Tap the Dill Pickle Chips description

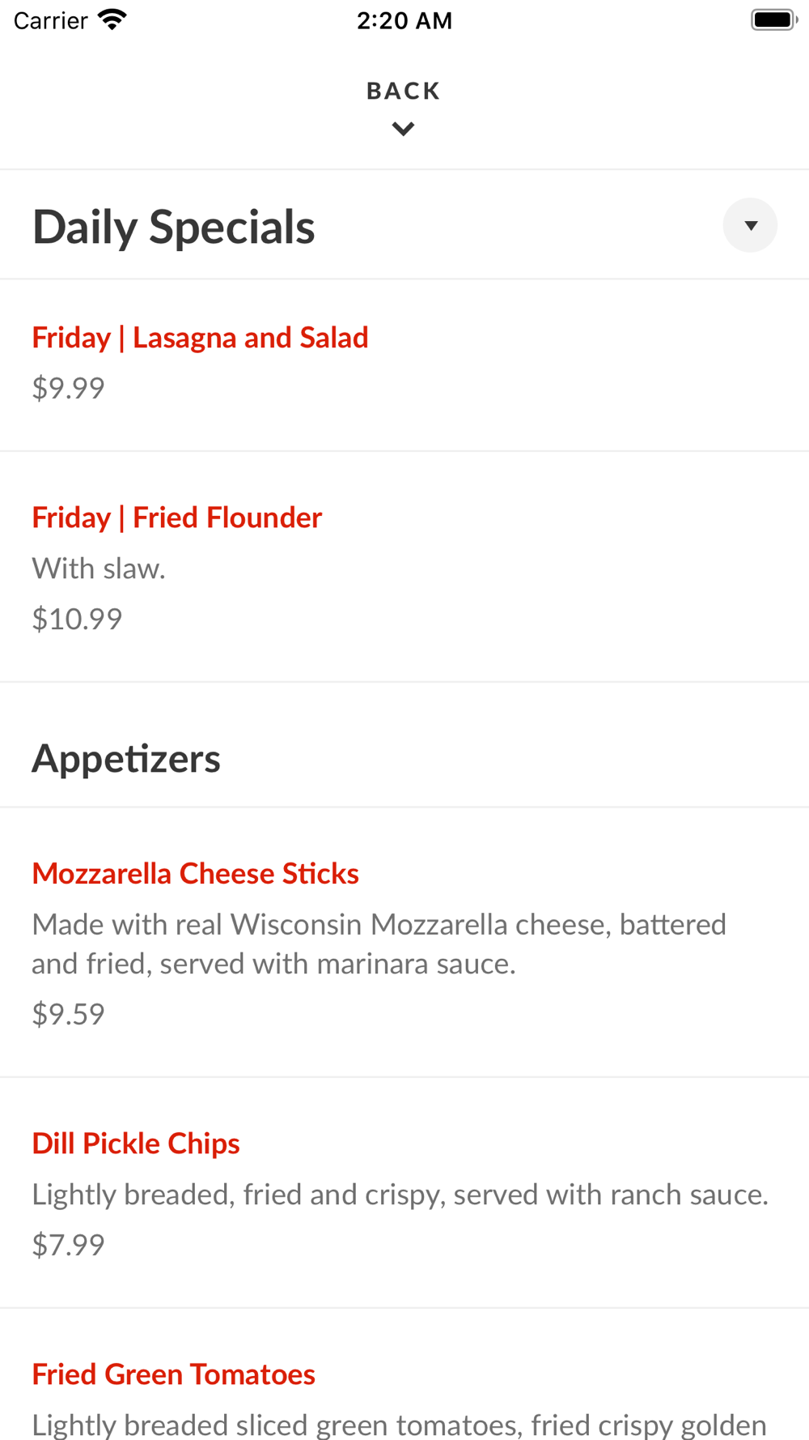click(x=400, y=1195)
